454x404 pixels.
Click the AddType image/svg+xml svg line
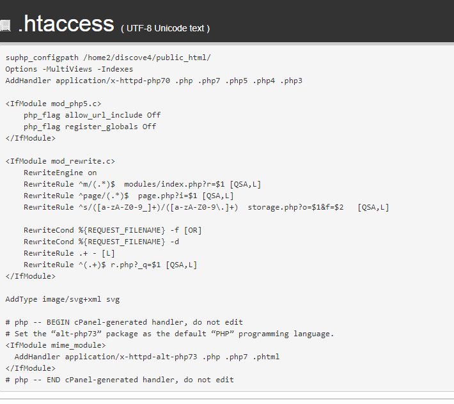[x=62, y=299]
